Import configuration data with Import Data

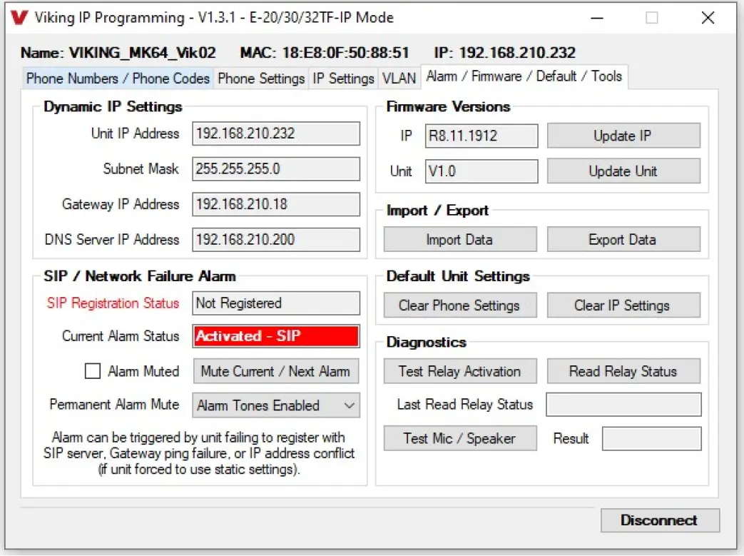[459, 239]
